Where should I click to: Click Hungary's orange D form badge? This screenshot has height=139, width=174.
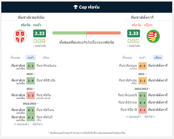pos(133,41)
